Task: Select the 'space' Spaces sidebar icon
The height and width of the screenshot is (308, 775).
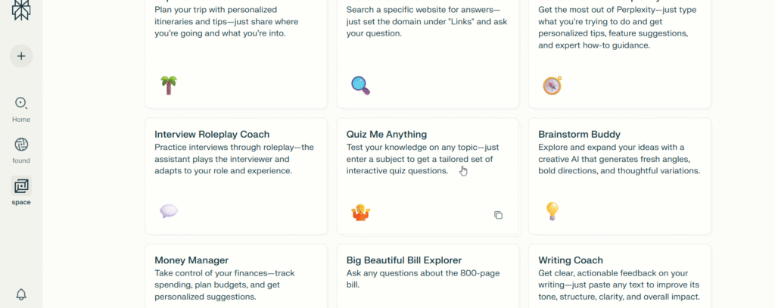Action: tap(21, 186)
